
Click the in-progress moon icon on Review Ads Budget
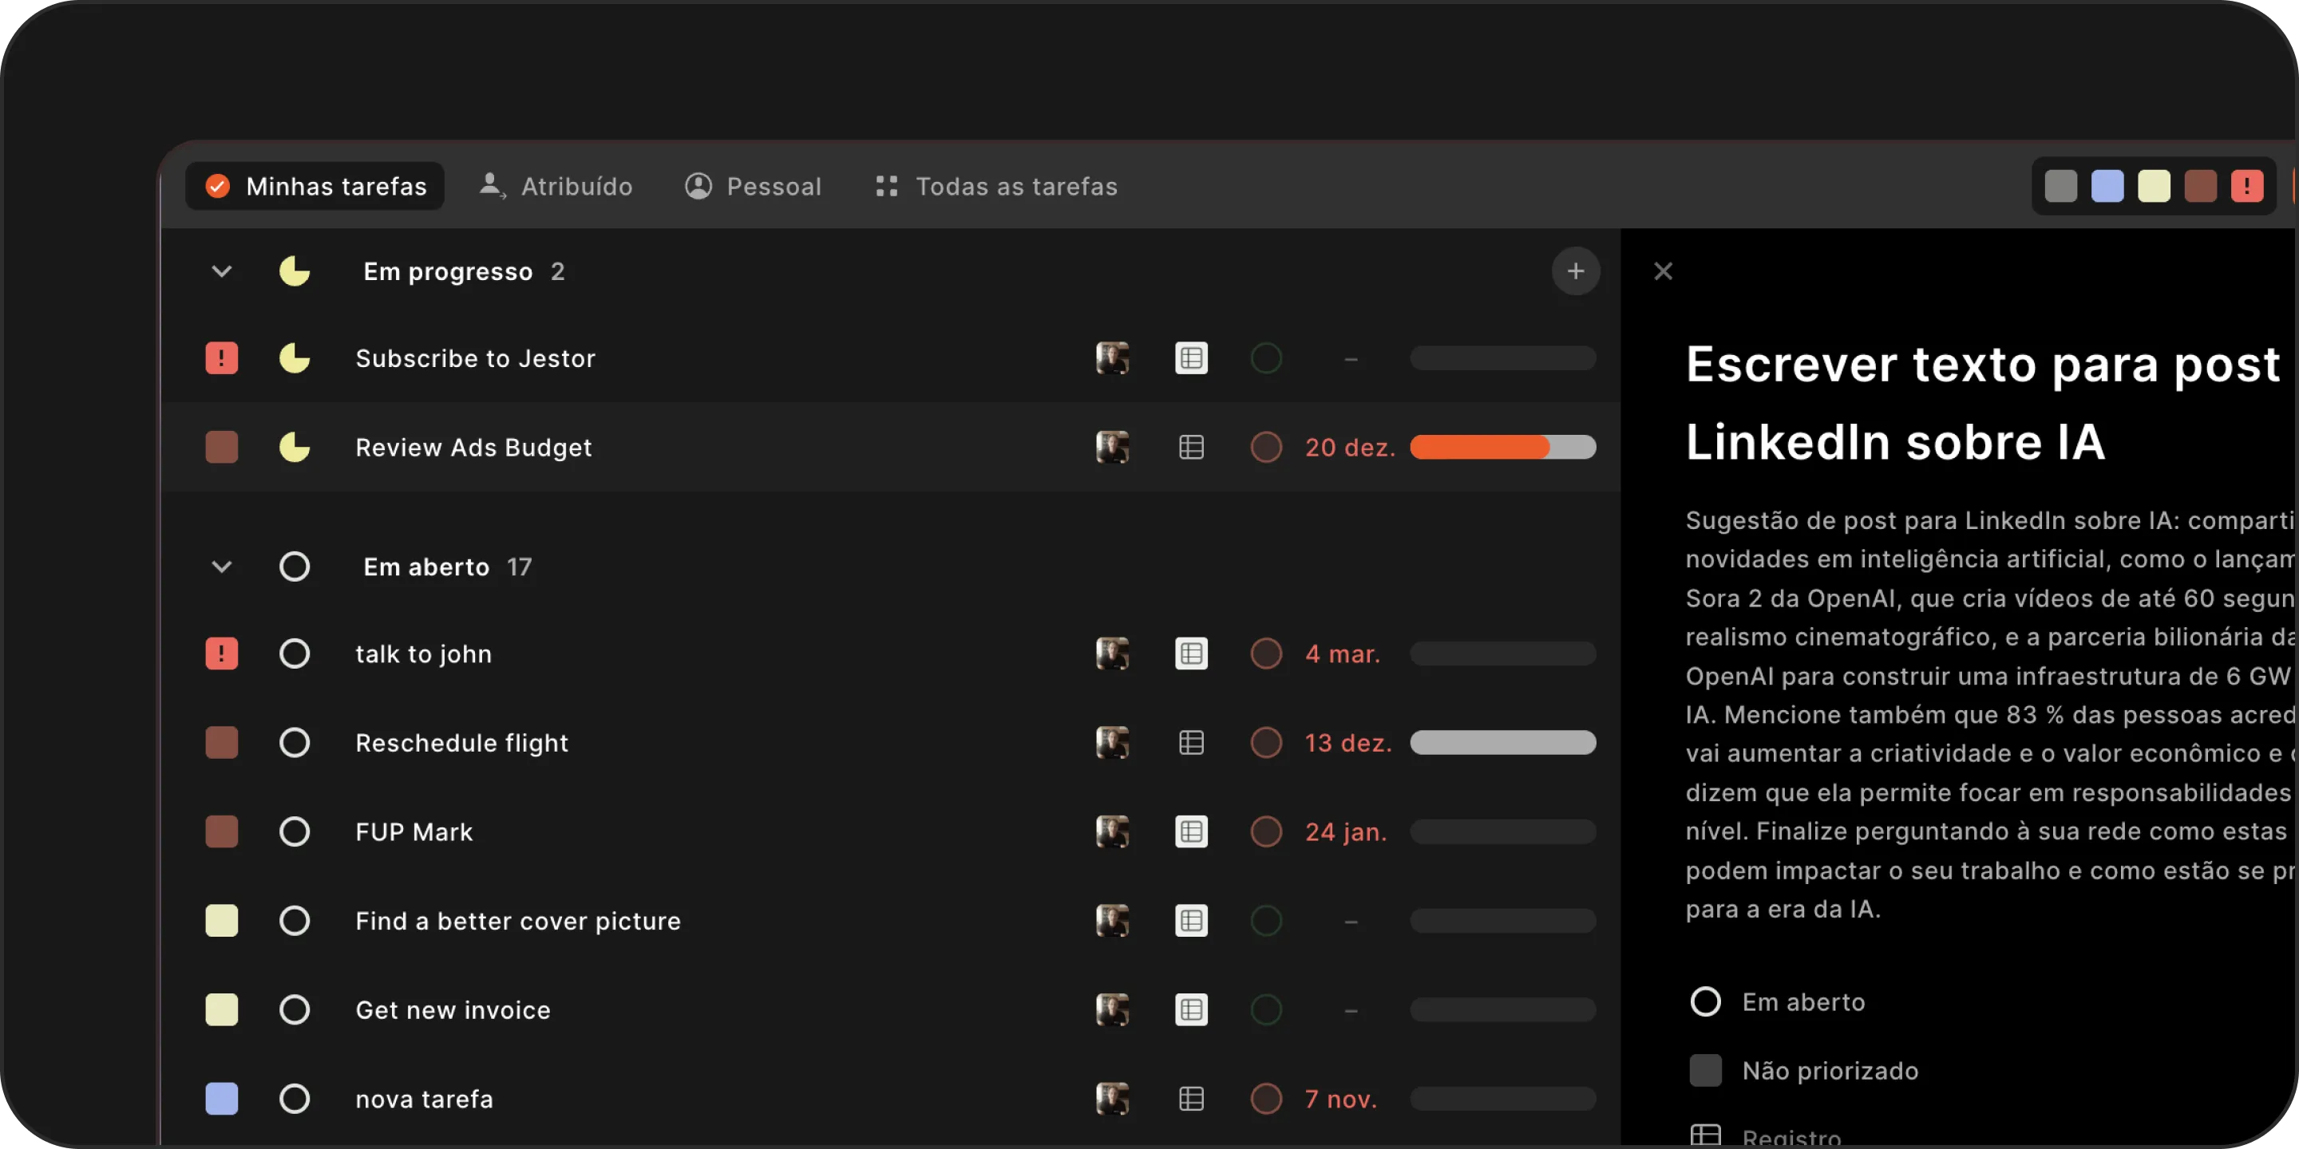point(295,447)
